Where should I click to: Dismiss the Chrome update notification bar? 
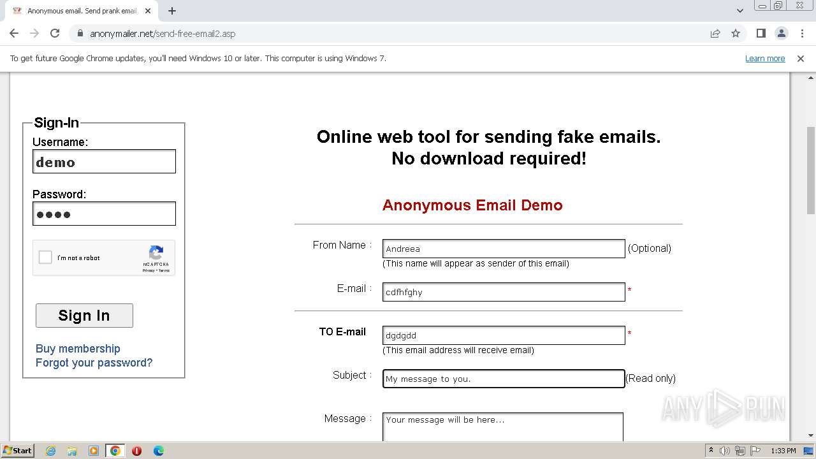pyautogui.click(x=801, y=58)
